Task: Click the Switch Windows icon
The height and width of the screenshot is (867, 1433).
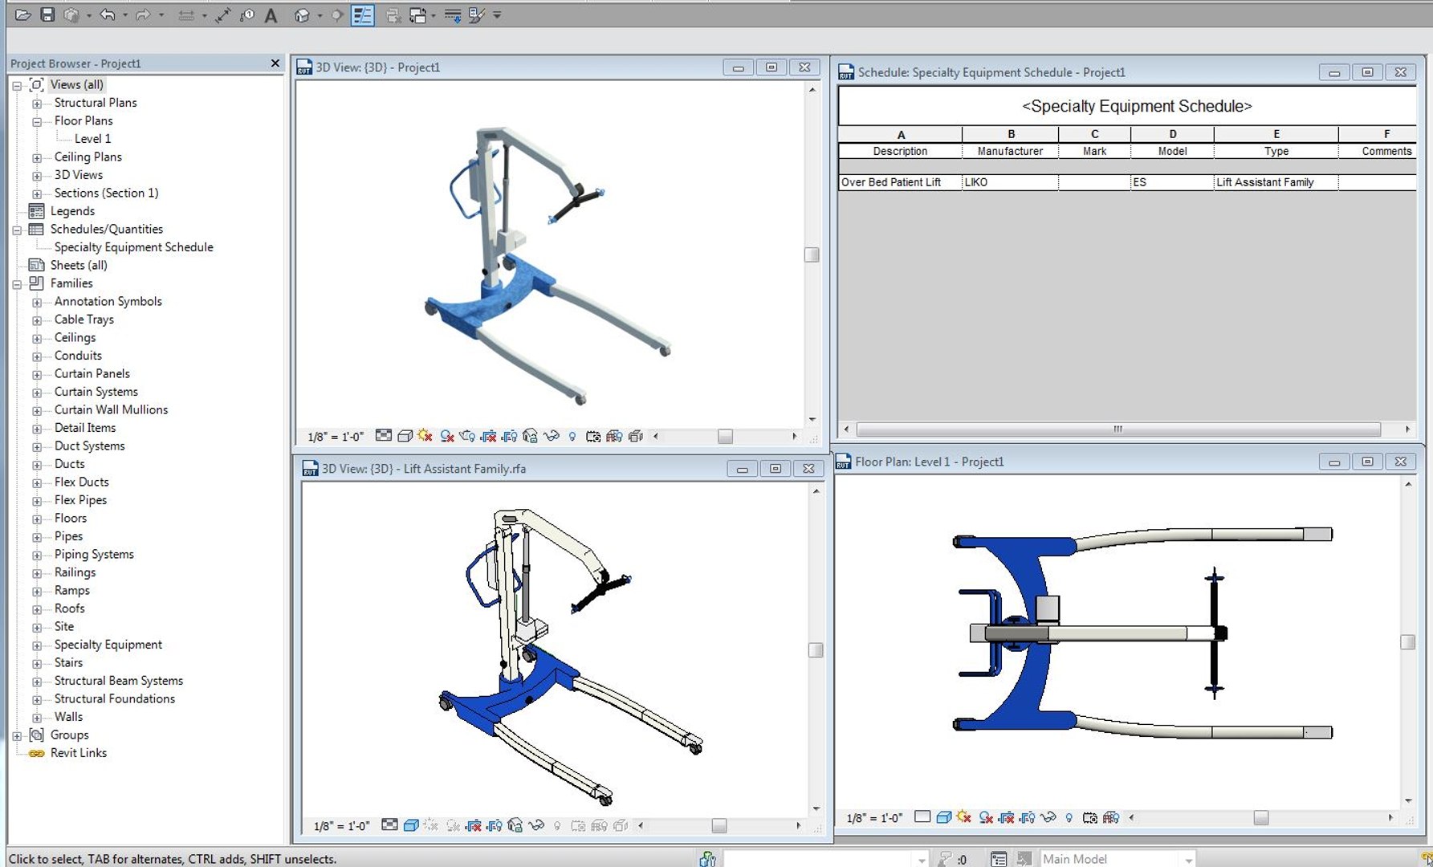Action: [417, 14]
